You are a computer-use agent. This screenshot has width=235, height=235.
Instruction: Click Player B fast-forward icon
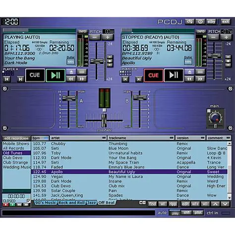(x=200, y=79)
